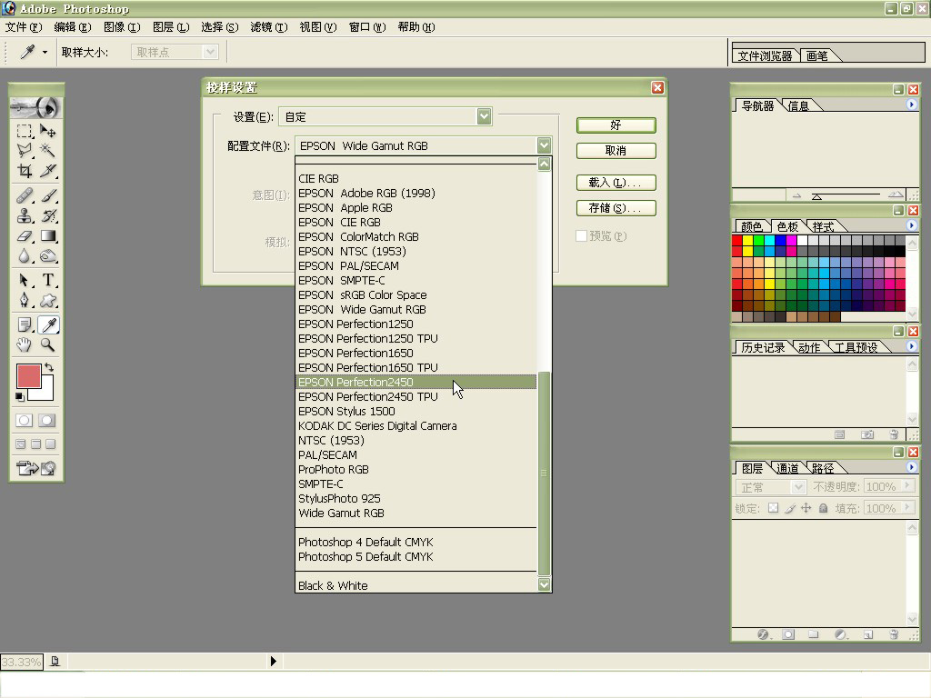Close the 校样设置 dialog

click(x=657, y=88)
